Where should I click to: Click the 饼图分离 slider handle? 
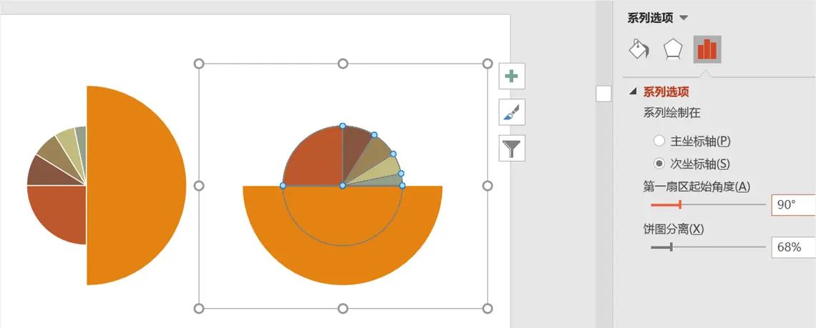pyautogui.click(x=671, y=247)
